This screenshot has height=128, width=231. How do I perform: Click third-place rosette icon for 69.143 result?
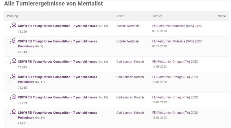pyautogui.click(x=14, y=41)
